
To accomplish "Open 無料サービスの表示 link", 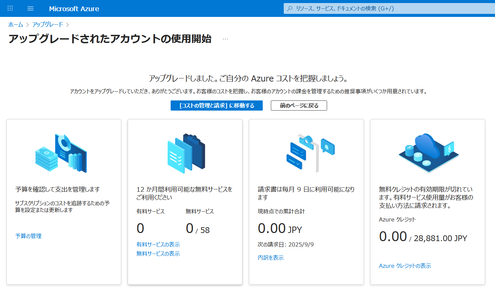I will pyautogui.click(x=158, y=254).
